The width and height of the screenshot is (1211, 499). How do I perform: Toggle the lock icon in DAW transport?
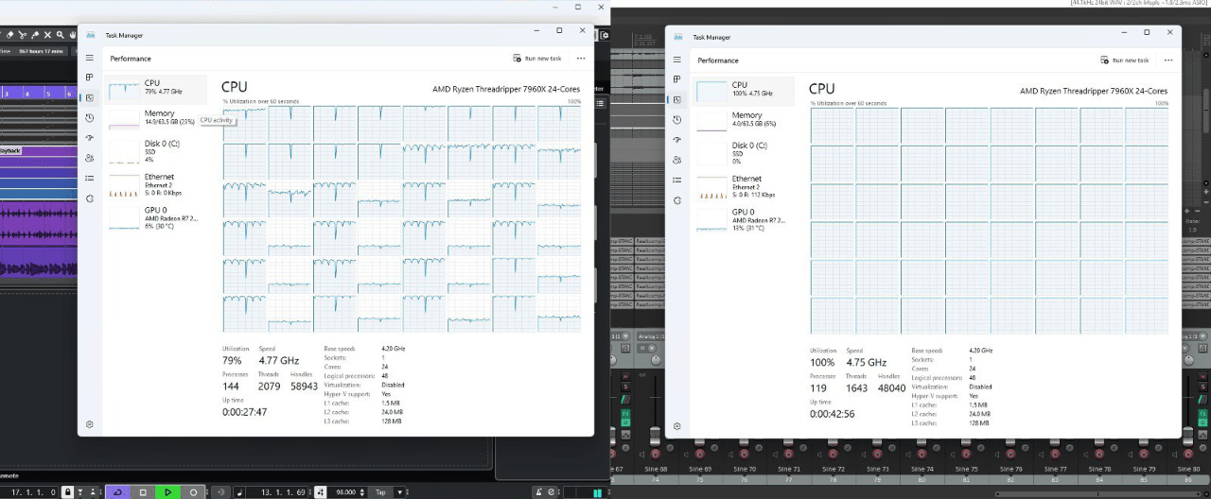point(67,491)
